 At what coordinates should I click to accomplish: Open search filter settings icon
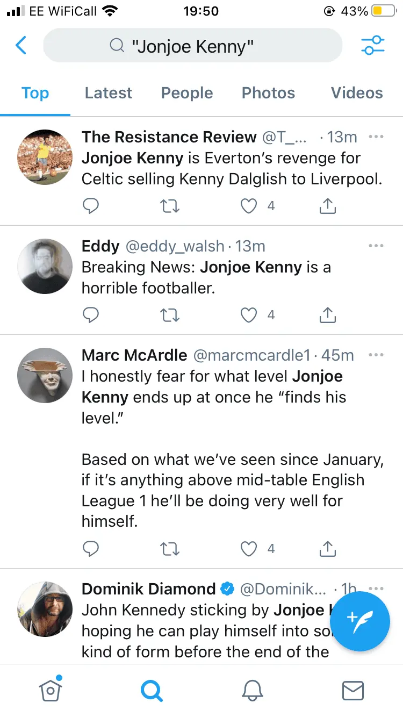click(x=373, y=46)
